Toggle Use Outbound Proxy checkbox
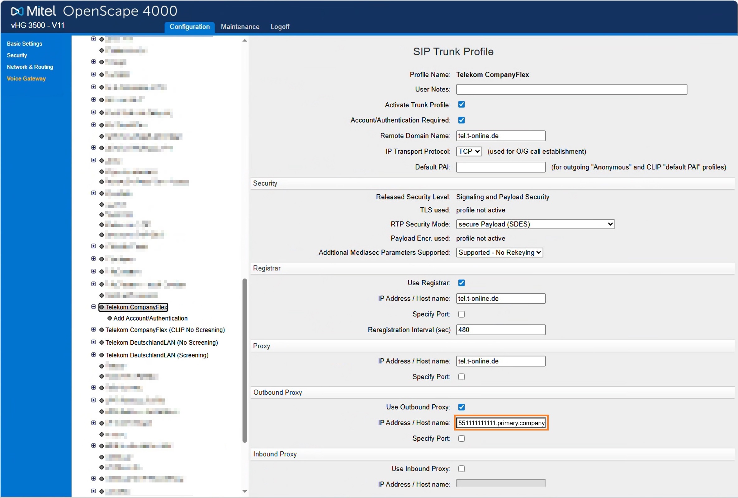738x498 pixels. click(x=461, y=407)
